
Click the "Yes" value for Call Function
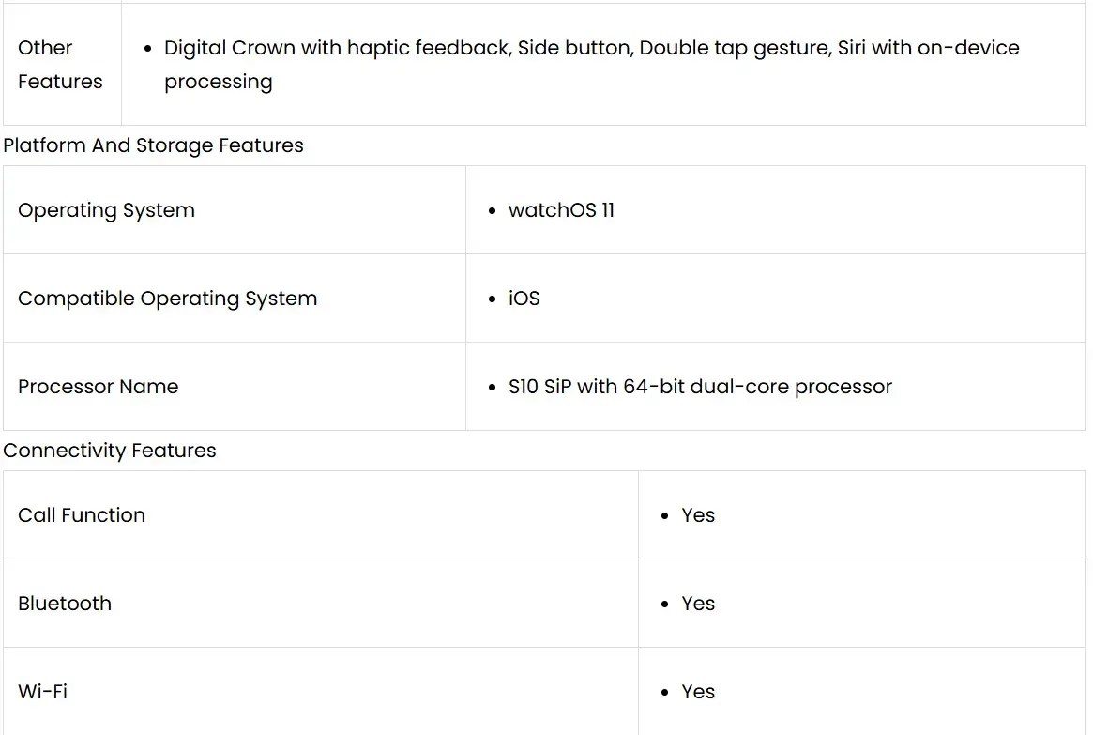pyautogui.click(x=698, y=515)
